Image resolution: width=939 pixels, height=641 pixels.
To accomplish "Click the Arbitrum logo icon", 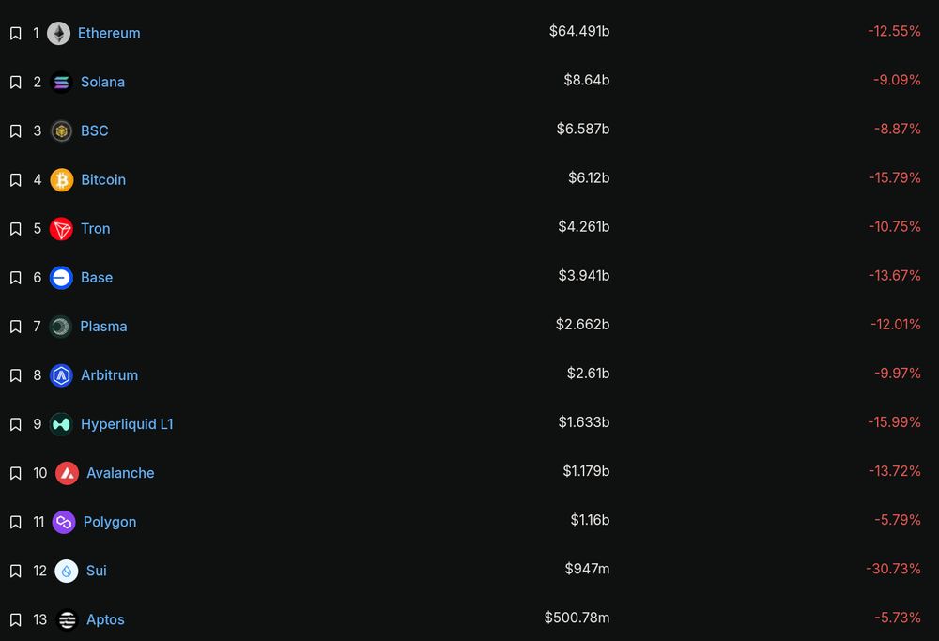I will (61, 374).
